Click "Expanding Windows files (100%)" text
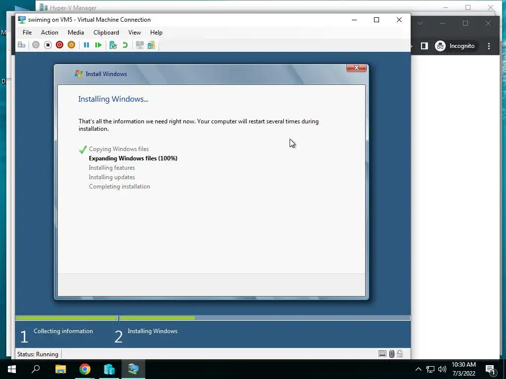This screenshot has width=506, height=379. coord(133,158)
